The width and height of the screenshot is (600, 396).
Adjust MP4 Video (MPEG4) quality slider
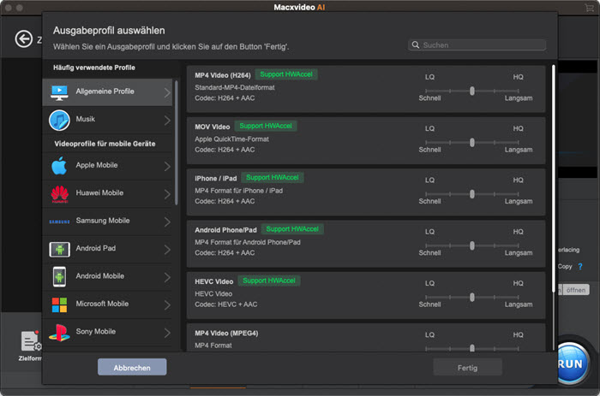[x=471, y=348]
